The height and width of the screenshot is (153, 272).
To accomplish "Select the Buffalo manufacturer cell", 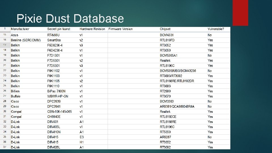I will click(16, 96).
